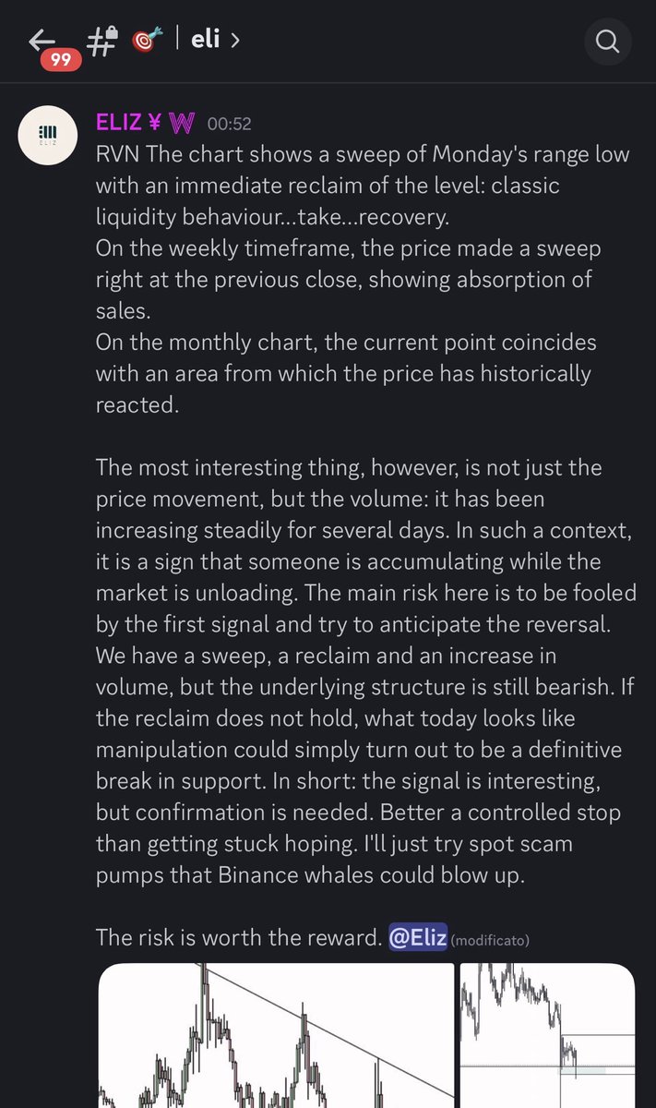Screen dimensions: 656x1108
Task: Expand channel details via header chevron
Action: pyautogui.click(x=236, y=42)
